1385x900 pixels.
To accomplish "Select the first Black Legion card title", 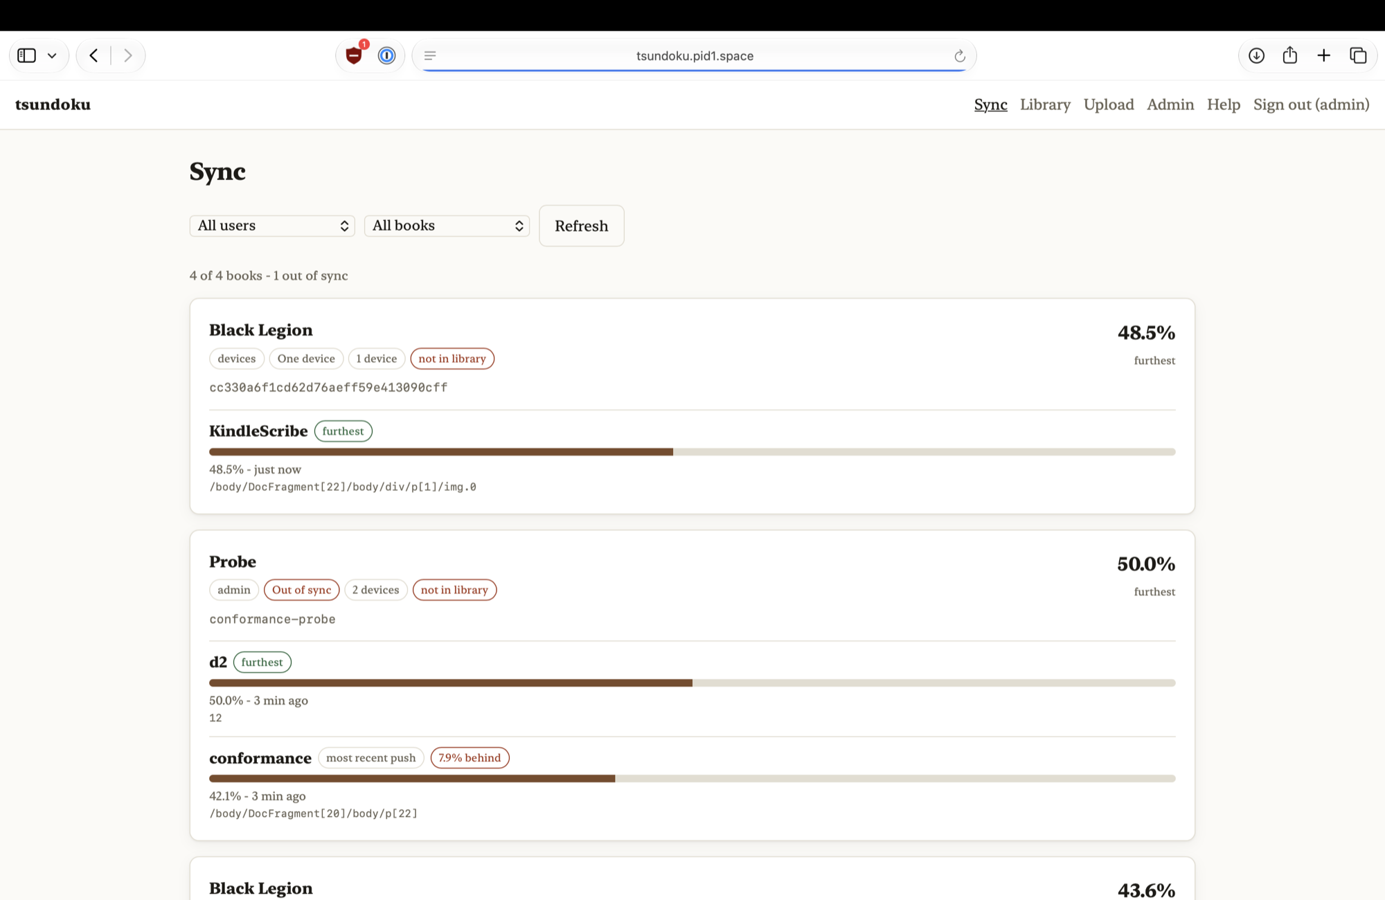I will (261, 330).
